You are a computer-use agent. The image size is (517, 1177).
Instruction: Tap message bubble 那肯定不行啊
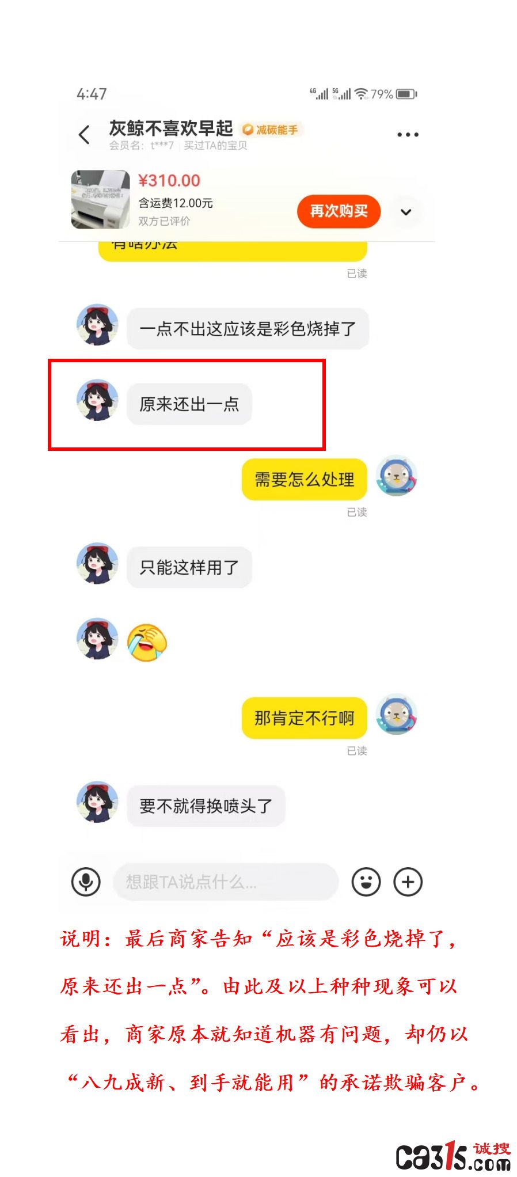(x=305, y=718)
